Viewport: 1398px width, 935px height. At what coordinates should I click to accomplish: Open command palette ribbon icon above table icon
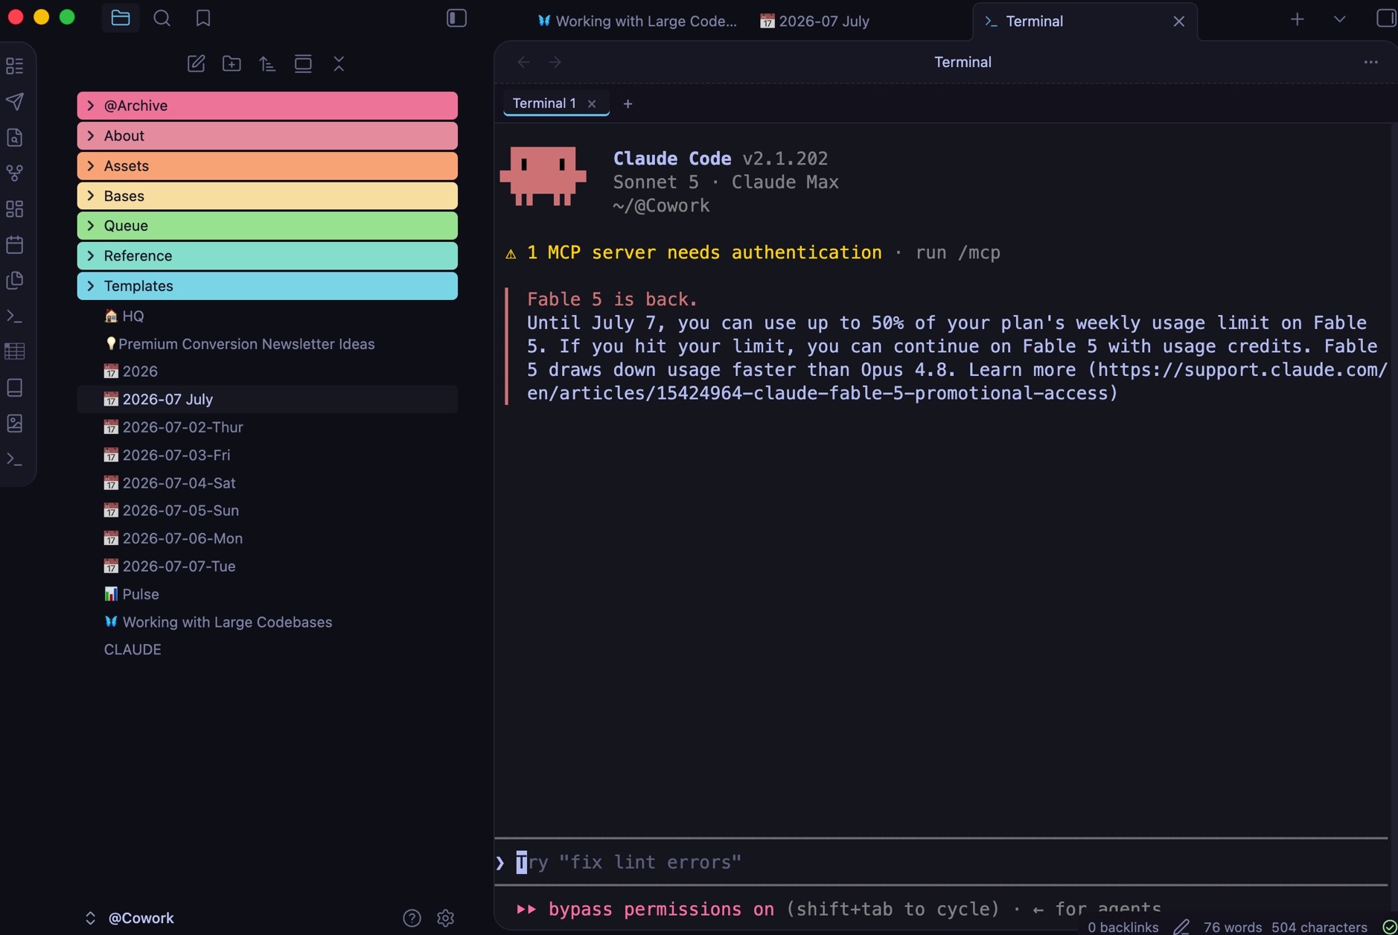[x=15, y=316]
